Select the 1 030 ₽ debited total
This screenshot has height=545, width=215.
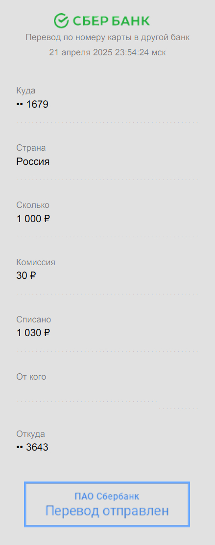click(33, 333)
